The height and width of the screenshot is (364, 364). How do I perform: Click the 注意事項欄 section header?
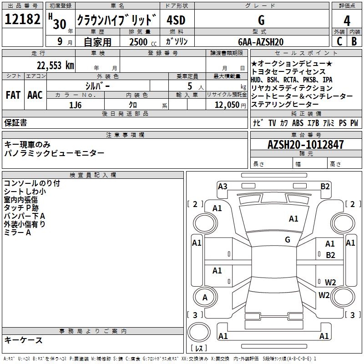(125, 135)
